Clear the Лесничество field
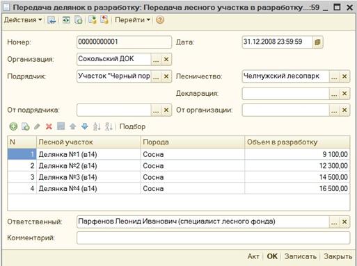The height and width of the screenshot is (266, 357). coord(344,76)
